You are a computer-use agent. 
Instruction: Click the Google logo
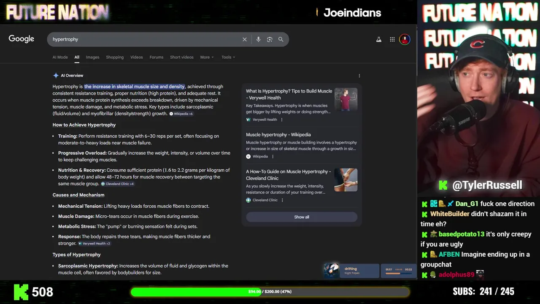pyautogui.click(x=22, y=39)
